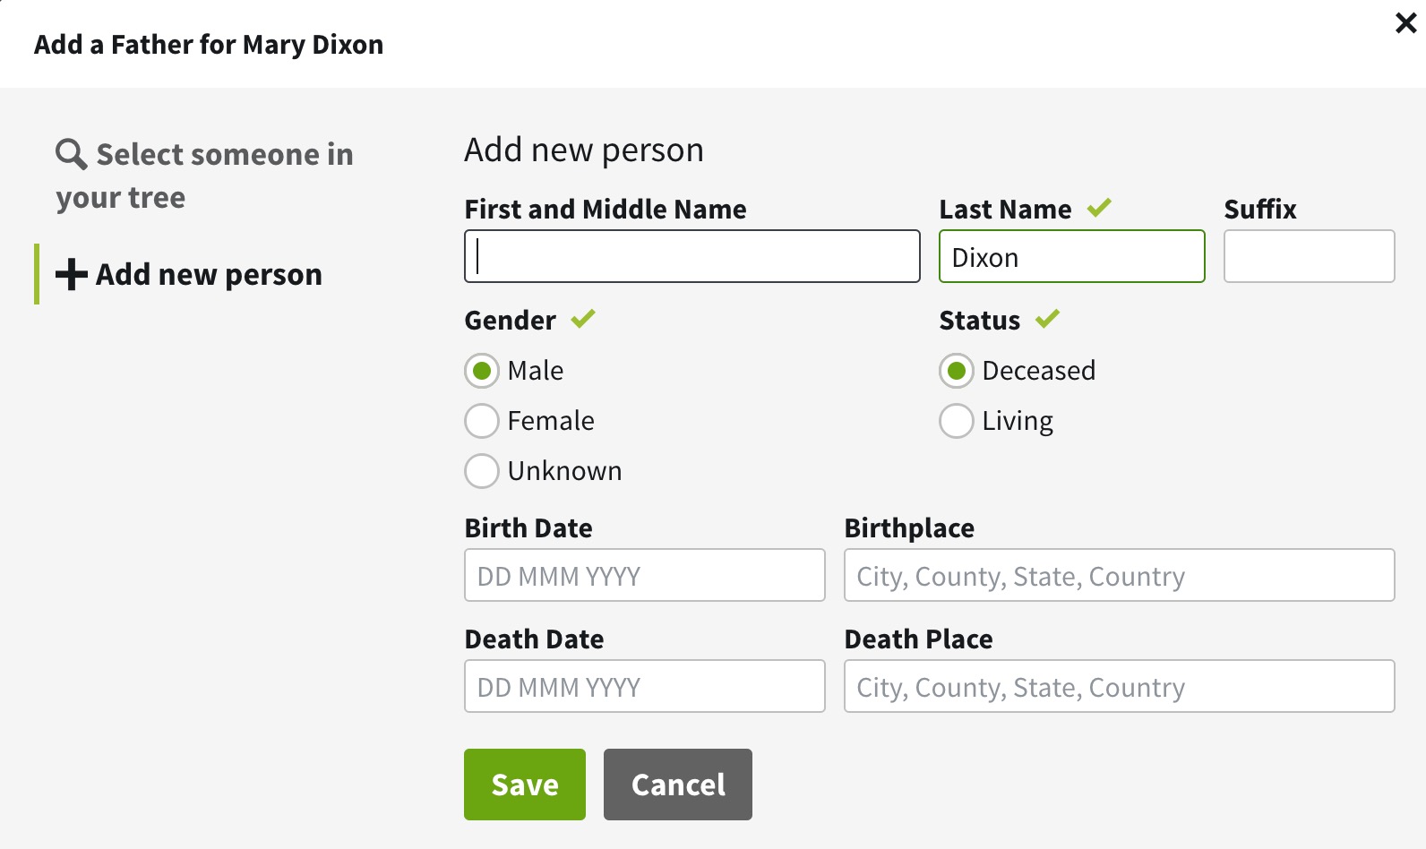
Task: Click the green checkmark next to Gender
Action: pyautogui.click(x=583, y=319)
